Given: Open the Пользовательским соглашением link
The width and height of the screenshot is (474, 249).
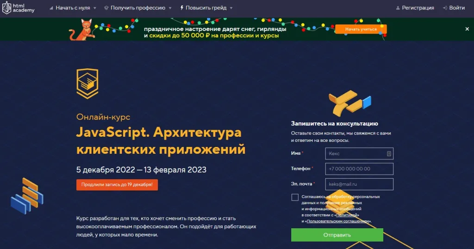Looking at the screenshot, I should tap(337, 221).
